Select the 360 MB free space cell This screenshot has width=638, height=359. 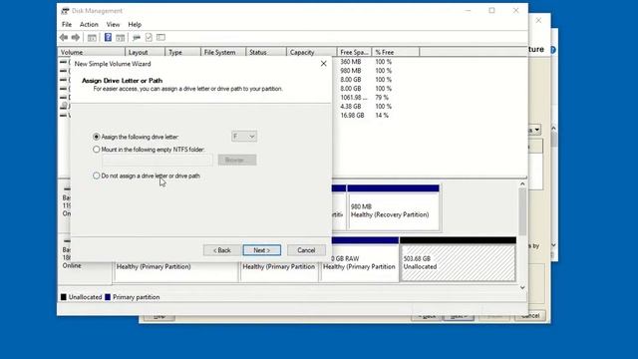(x=351, y=62)
